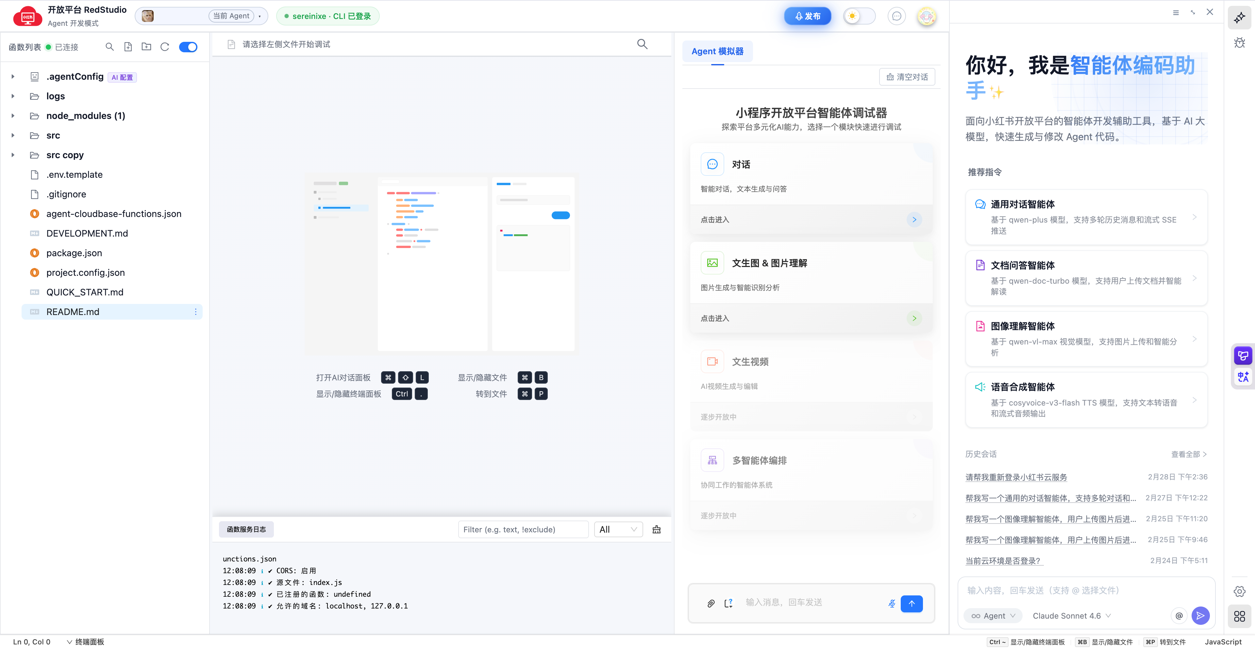This screenshot has height=649, width=1255.
Task: Toggle the 终端面板 in the status bar
Action: pos(85,642)
